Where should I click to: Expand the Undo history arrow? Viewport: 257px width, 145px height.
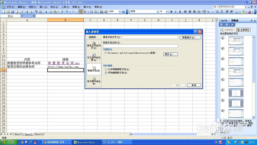[70, 12]
